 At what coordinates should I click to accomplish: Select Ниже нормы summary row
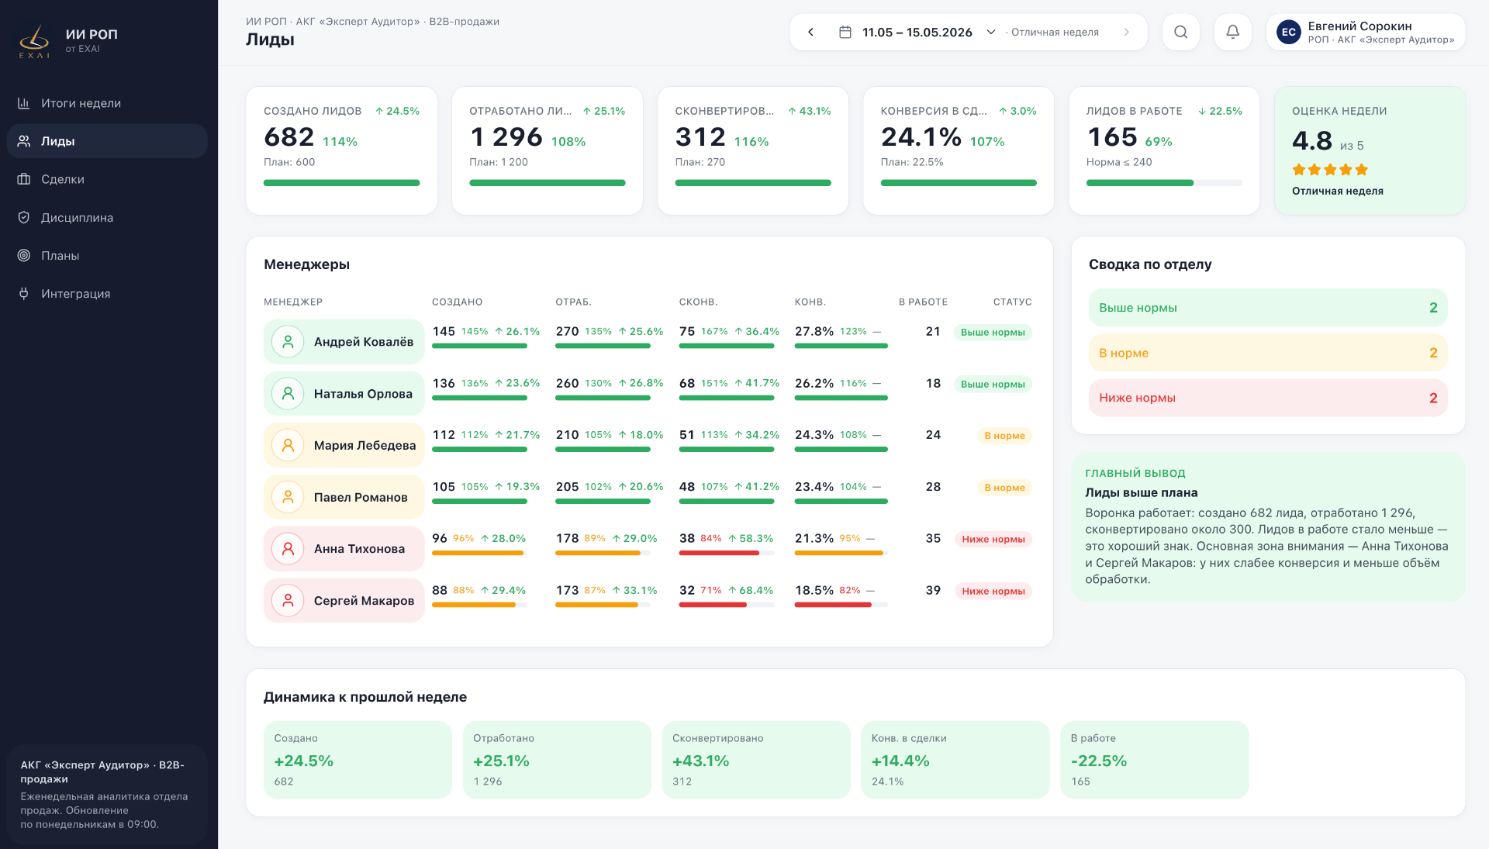click(1268, 398)
